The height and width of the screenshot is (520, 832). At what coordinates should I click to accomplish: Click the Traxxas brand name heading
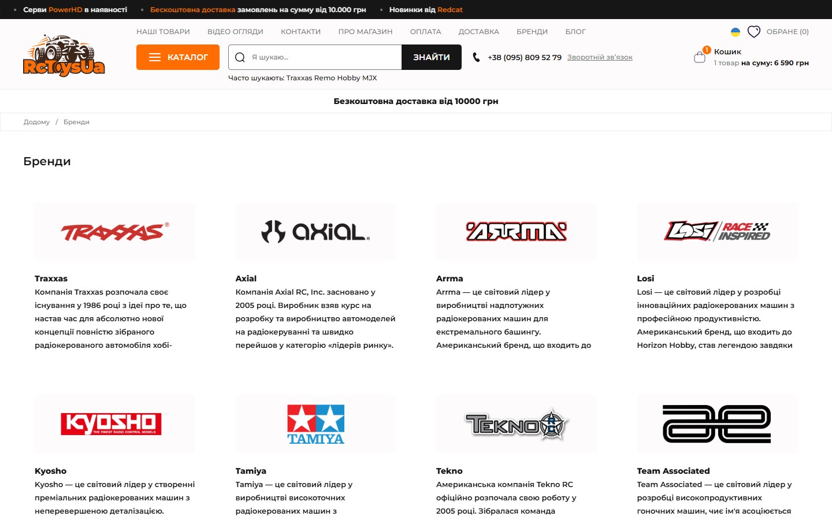click(x=51, y=278)
